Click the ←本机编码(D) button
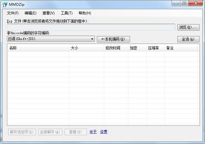 [x=113, y=39]
